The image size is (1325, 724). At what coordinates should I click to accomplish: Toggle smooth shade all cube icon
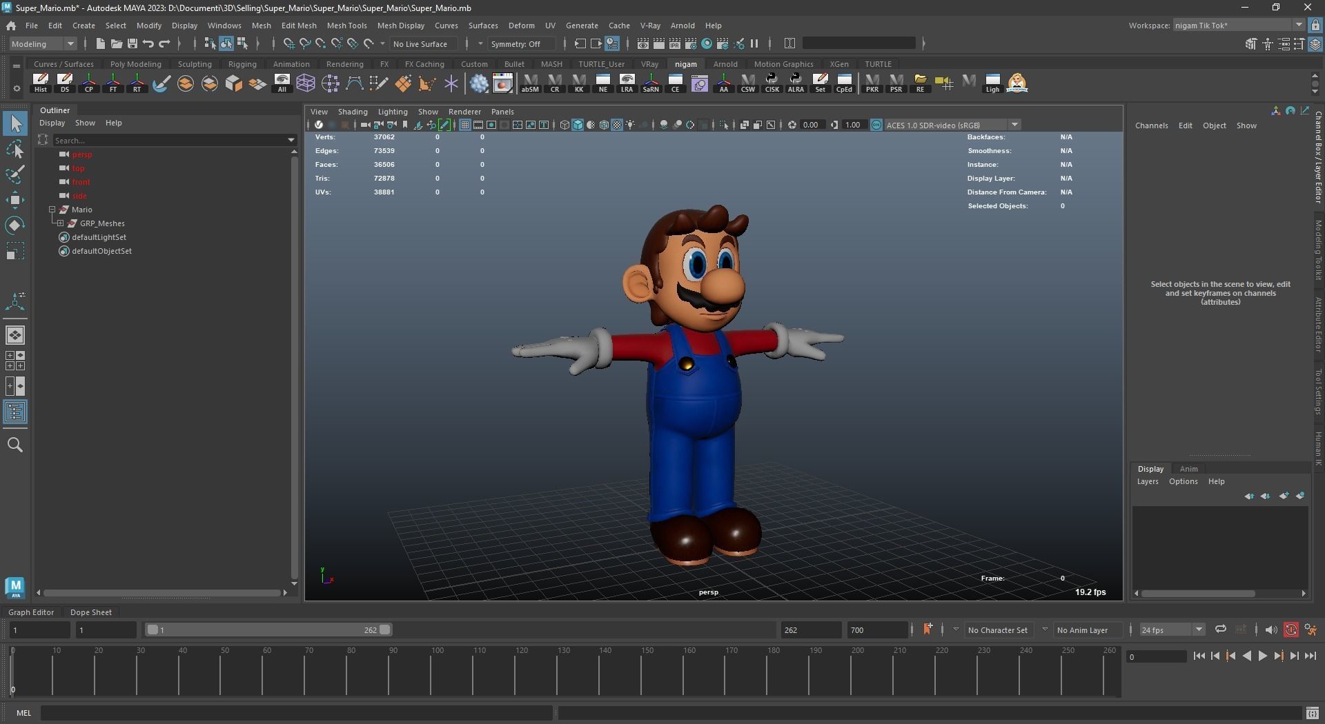(578, 125)
